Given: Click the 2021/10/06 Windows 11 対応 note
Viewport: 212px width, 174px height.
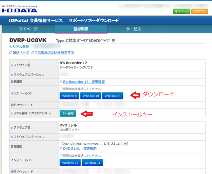Looking at the screenshot, I should pyautogui.click(x=94, y=144).
